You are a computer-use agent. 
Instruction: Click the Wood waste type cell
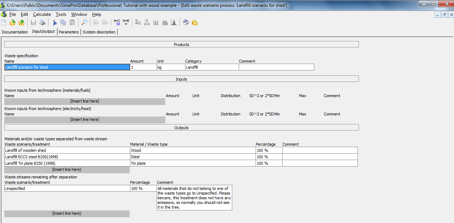[x=193, y=150]
